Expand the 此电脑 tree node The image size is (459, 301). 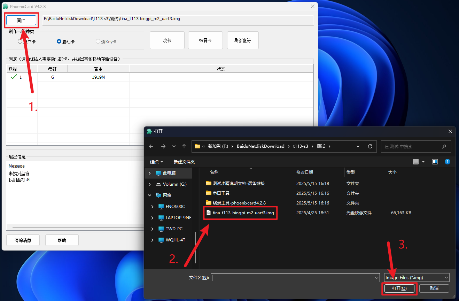tap(150, 173)
